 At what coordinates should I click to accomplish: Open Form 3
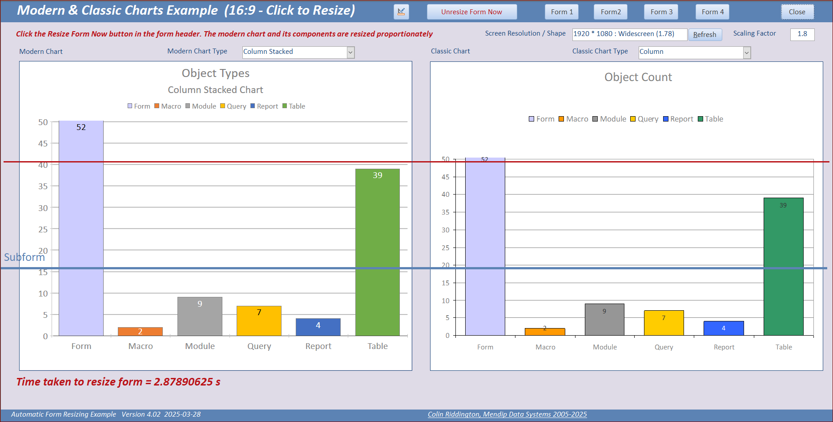pos(661,12)
